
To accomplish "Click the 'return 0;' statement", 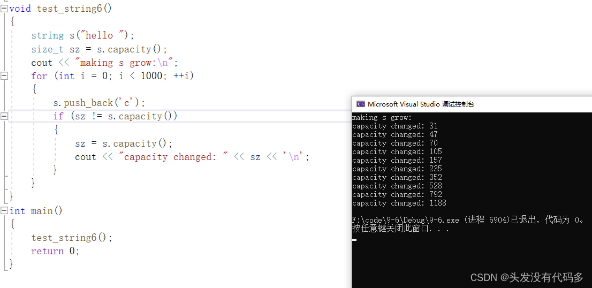I will tap(55, 251).
